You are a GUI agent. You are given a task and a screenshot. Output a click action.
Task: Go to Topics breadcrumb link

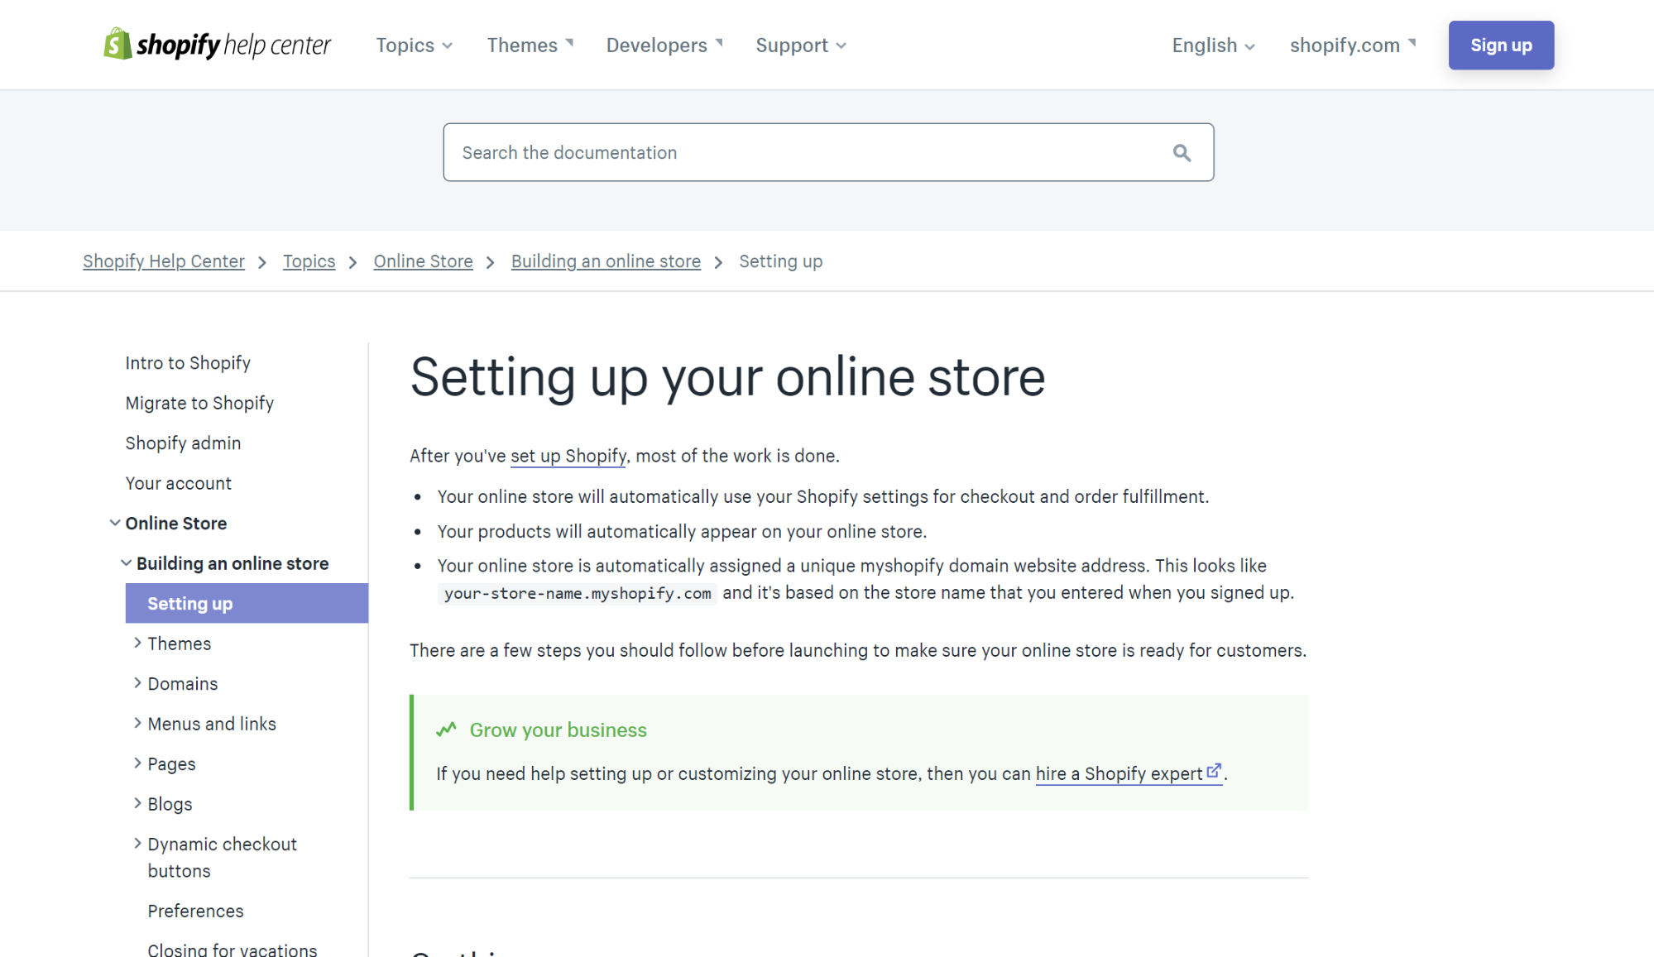(309, 261)
